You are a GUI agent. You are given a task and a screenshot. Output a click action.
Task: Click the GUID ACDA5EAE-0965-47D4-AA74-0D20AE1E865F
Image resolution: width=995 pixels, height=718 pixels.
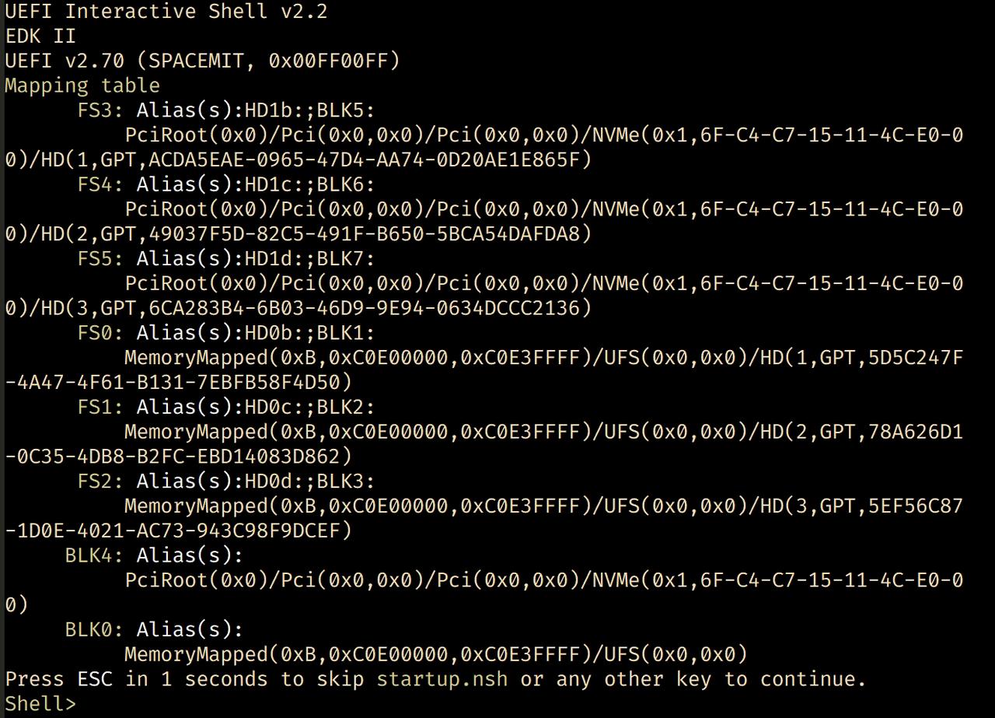coord(365,159)
